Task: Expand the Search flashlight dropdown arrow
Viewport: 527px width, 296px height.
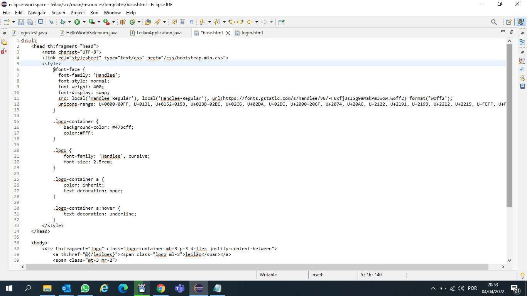Action: [164, 22]
